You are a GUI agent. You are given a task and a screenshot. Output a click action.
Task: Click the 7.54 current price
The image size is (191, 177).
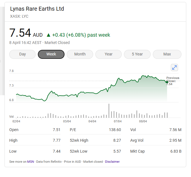tap(20, 33)
